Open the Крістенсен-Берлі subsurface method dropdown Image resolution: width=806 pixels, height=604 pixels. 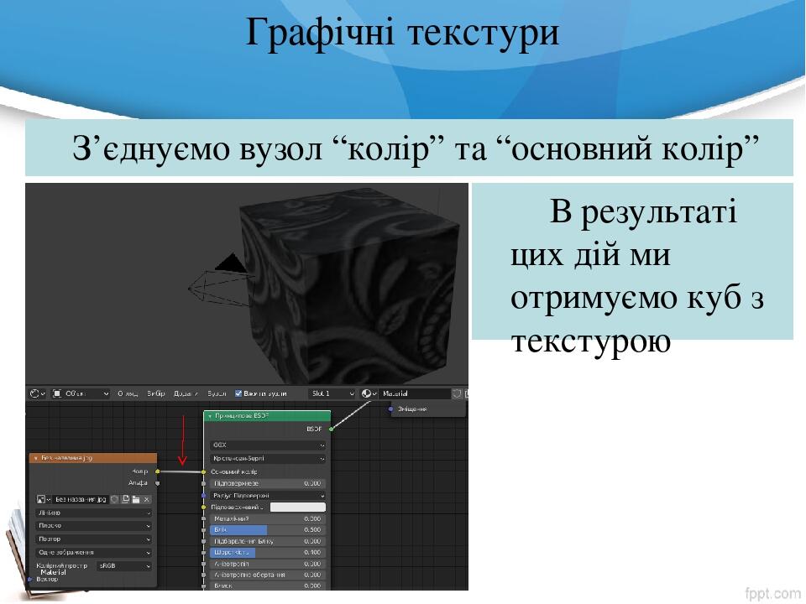[x=268, y=459]
